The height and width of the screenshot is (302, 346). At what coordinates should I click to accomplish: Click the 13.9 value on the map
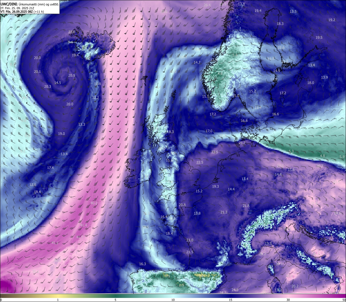[x=324, y=77]
